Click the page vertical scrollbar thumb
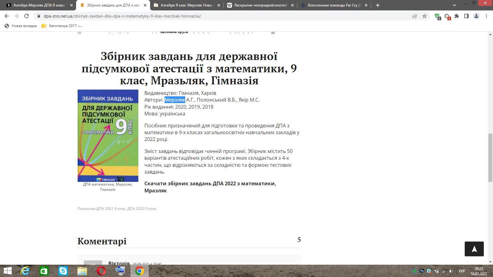The width and height of the screenshot is (493, 277). click(x=490, y=158)
